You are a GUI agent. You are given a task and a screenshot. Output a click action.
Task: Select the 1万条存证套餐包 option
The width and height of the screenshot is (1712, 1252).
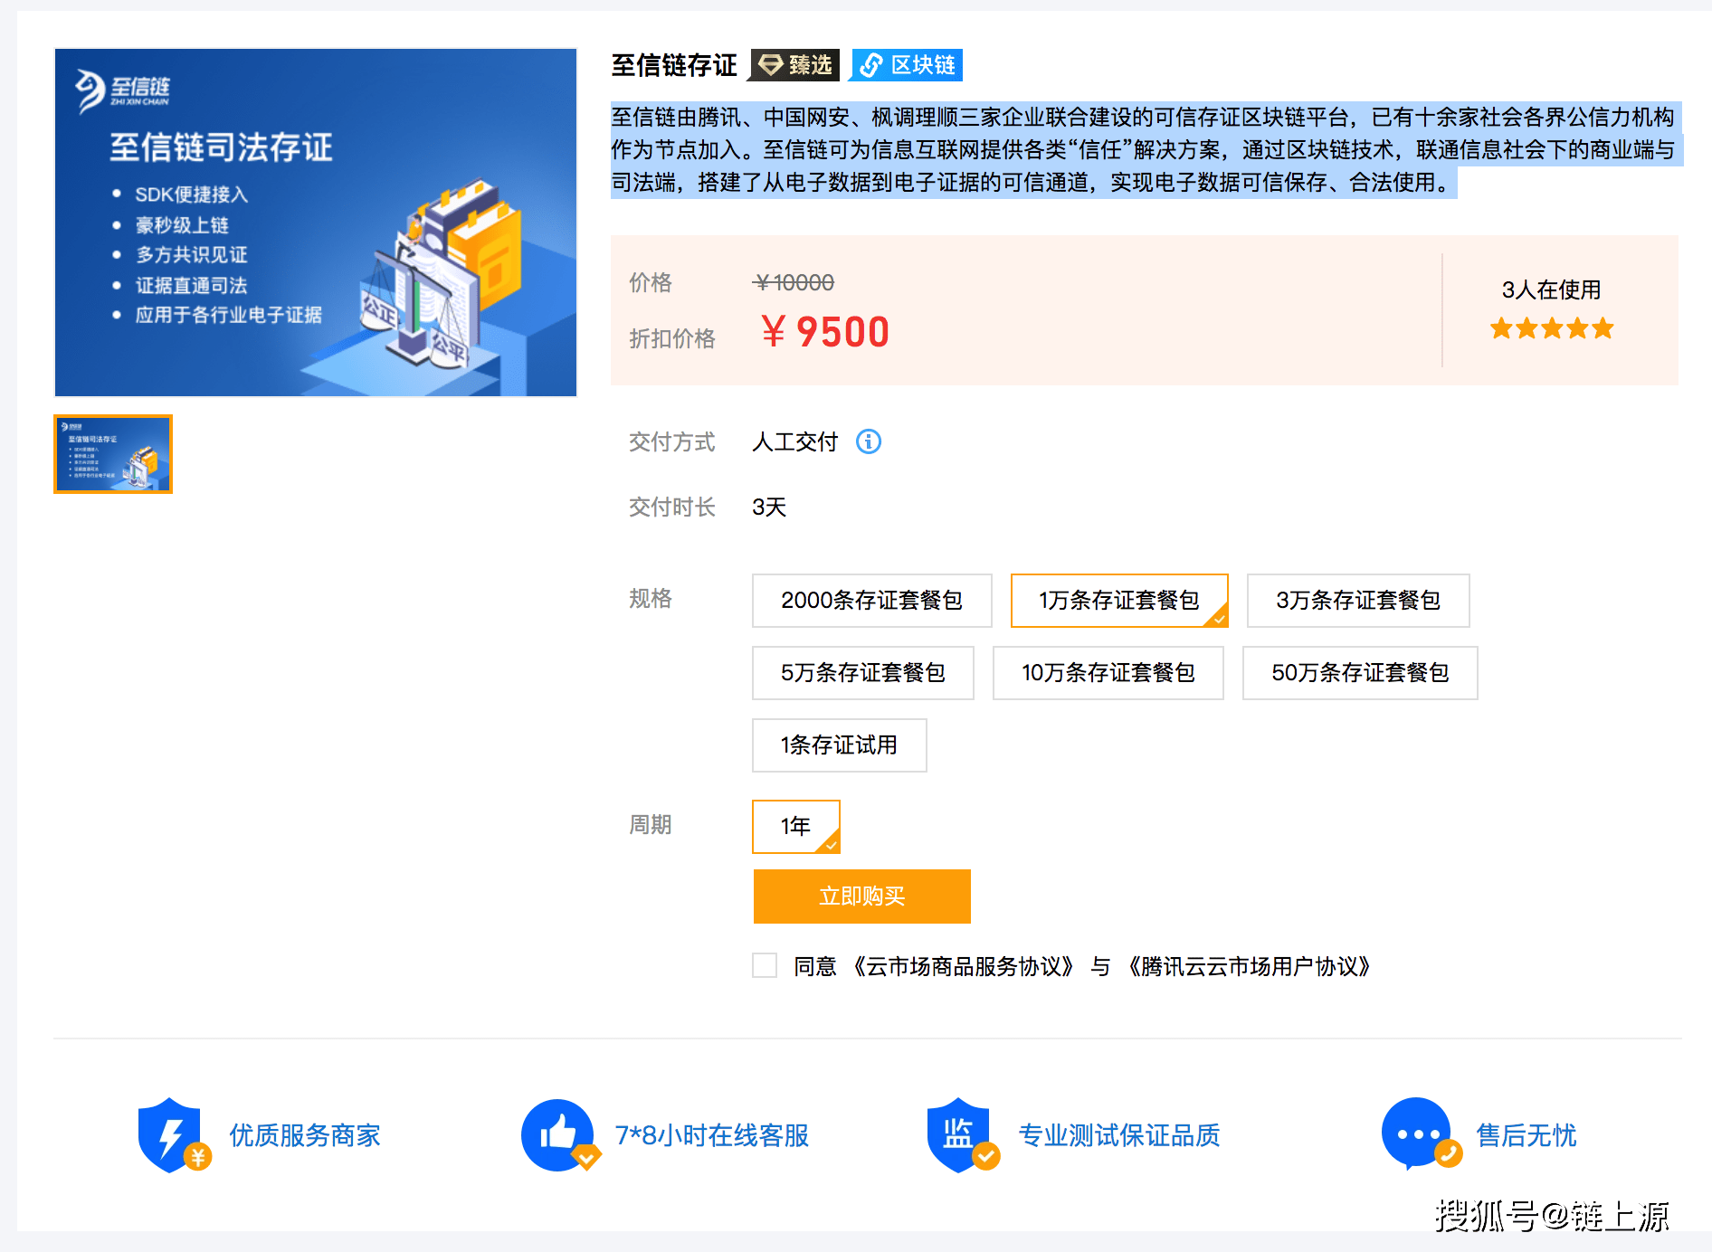(x=1119, y=601)
